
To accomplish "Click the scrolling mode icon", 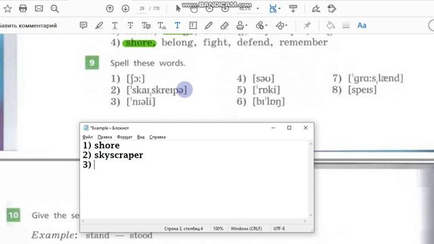I will click(293, 9).
